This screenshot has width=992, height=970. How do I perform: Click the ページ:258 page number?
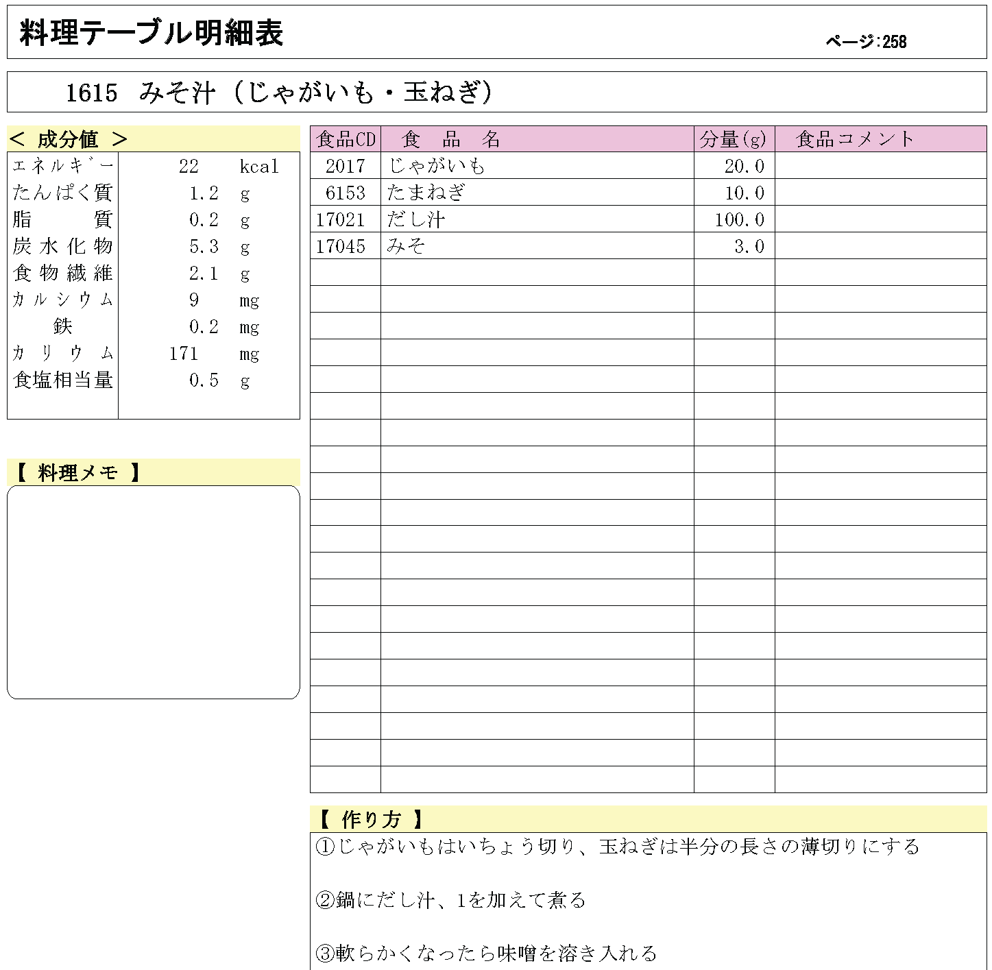click(x=866, y=43)
